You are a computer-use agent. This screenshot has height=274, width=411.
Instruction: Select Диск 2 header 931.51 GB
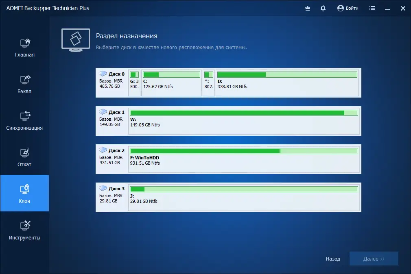pos(112,159)
